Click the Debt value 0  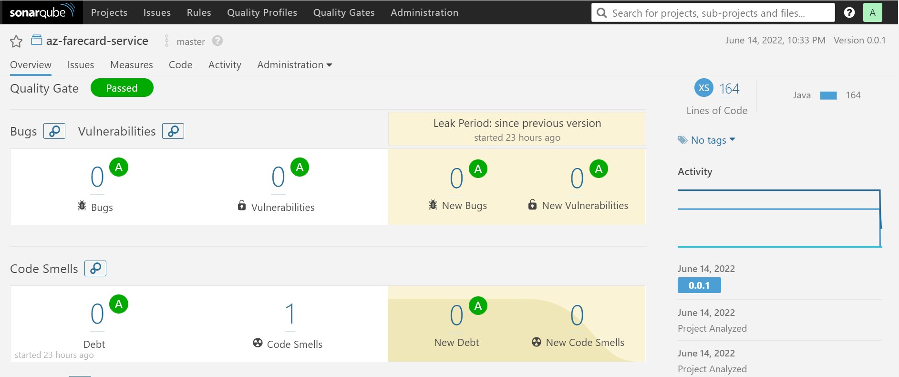[x=97, y=314]
